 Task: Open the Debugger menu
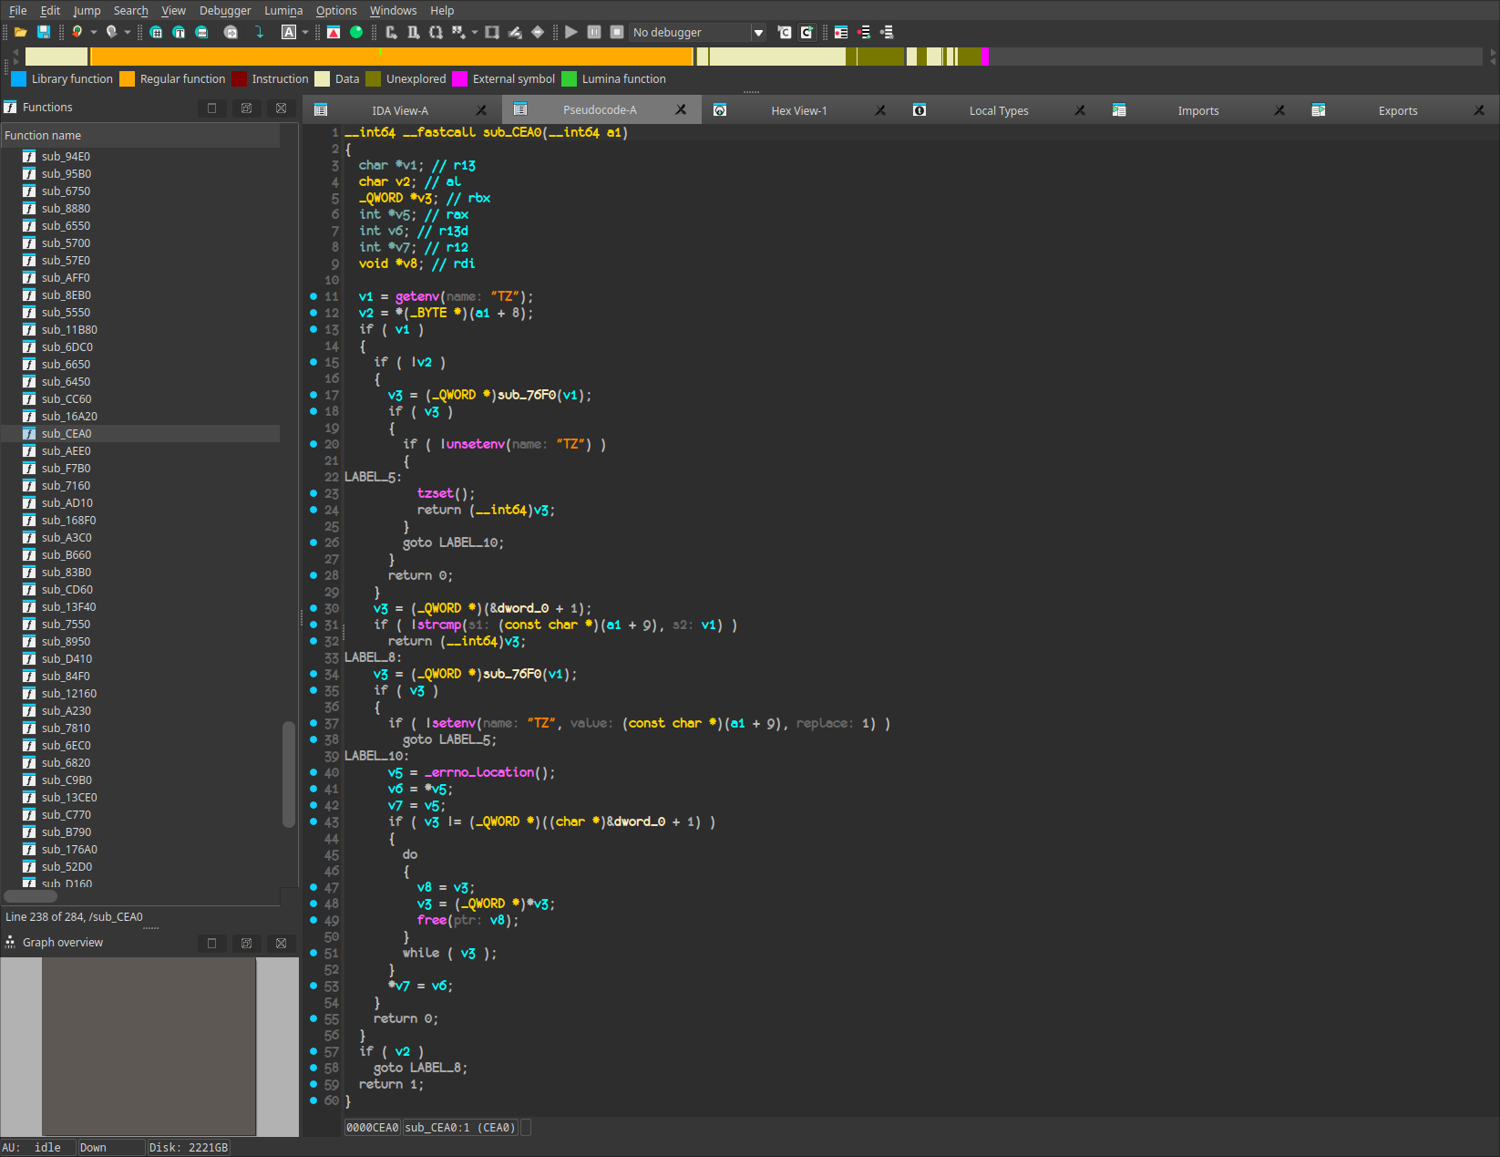point(225,10)
